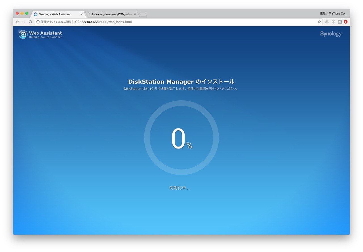This screenshot has width=363, height=252.
Task: Close the Chrome window with the red button
Action: 17,13
